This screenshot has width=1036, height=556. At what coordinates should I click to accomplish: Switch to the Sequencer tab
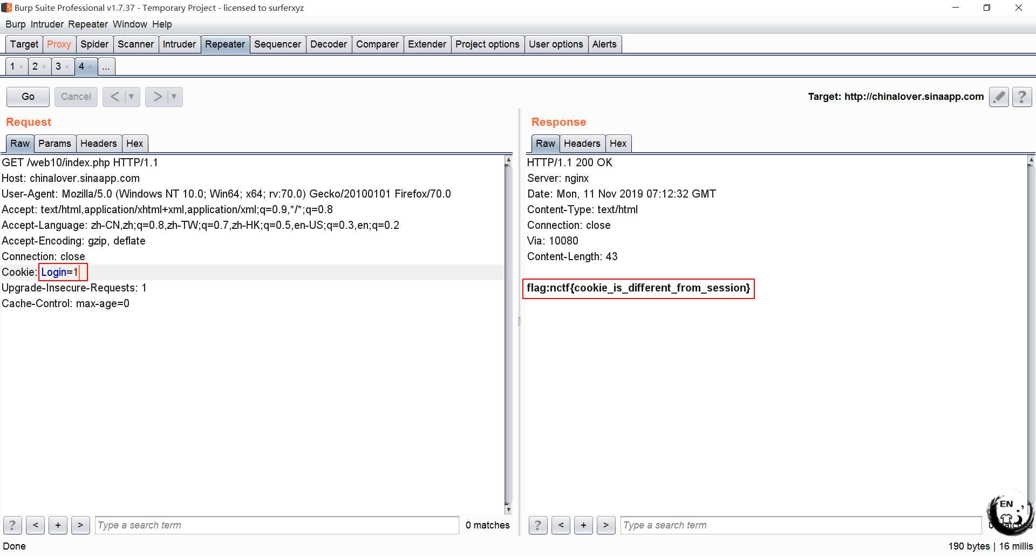(277, 44)
